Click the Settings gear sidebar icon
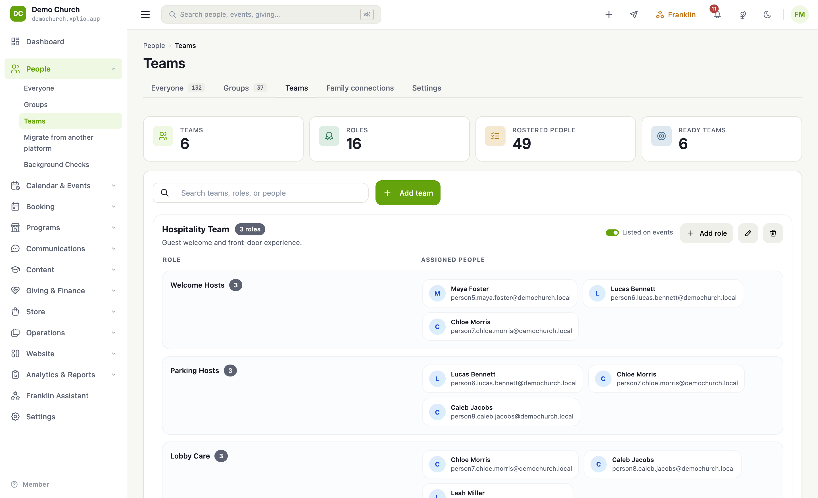The width and height of the screenshot is (818, 498). click(x=15, y=417)
